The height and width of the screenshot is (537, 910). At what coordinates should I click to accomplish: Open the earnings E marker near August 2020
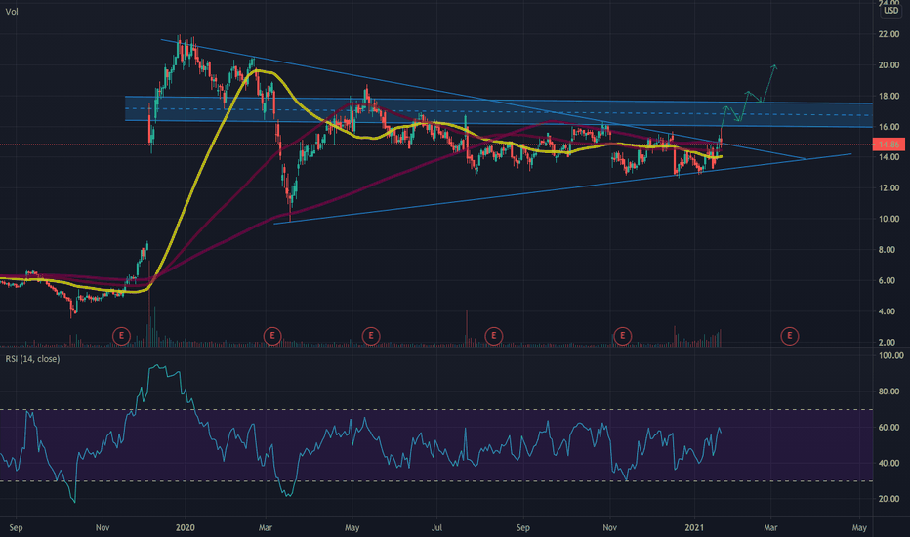point(493,336)
